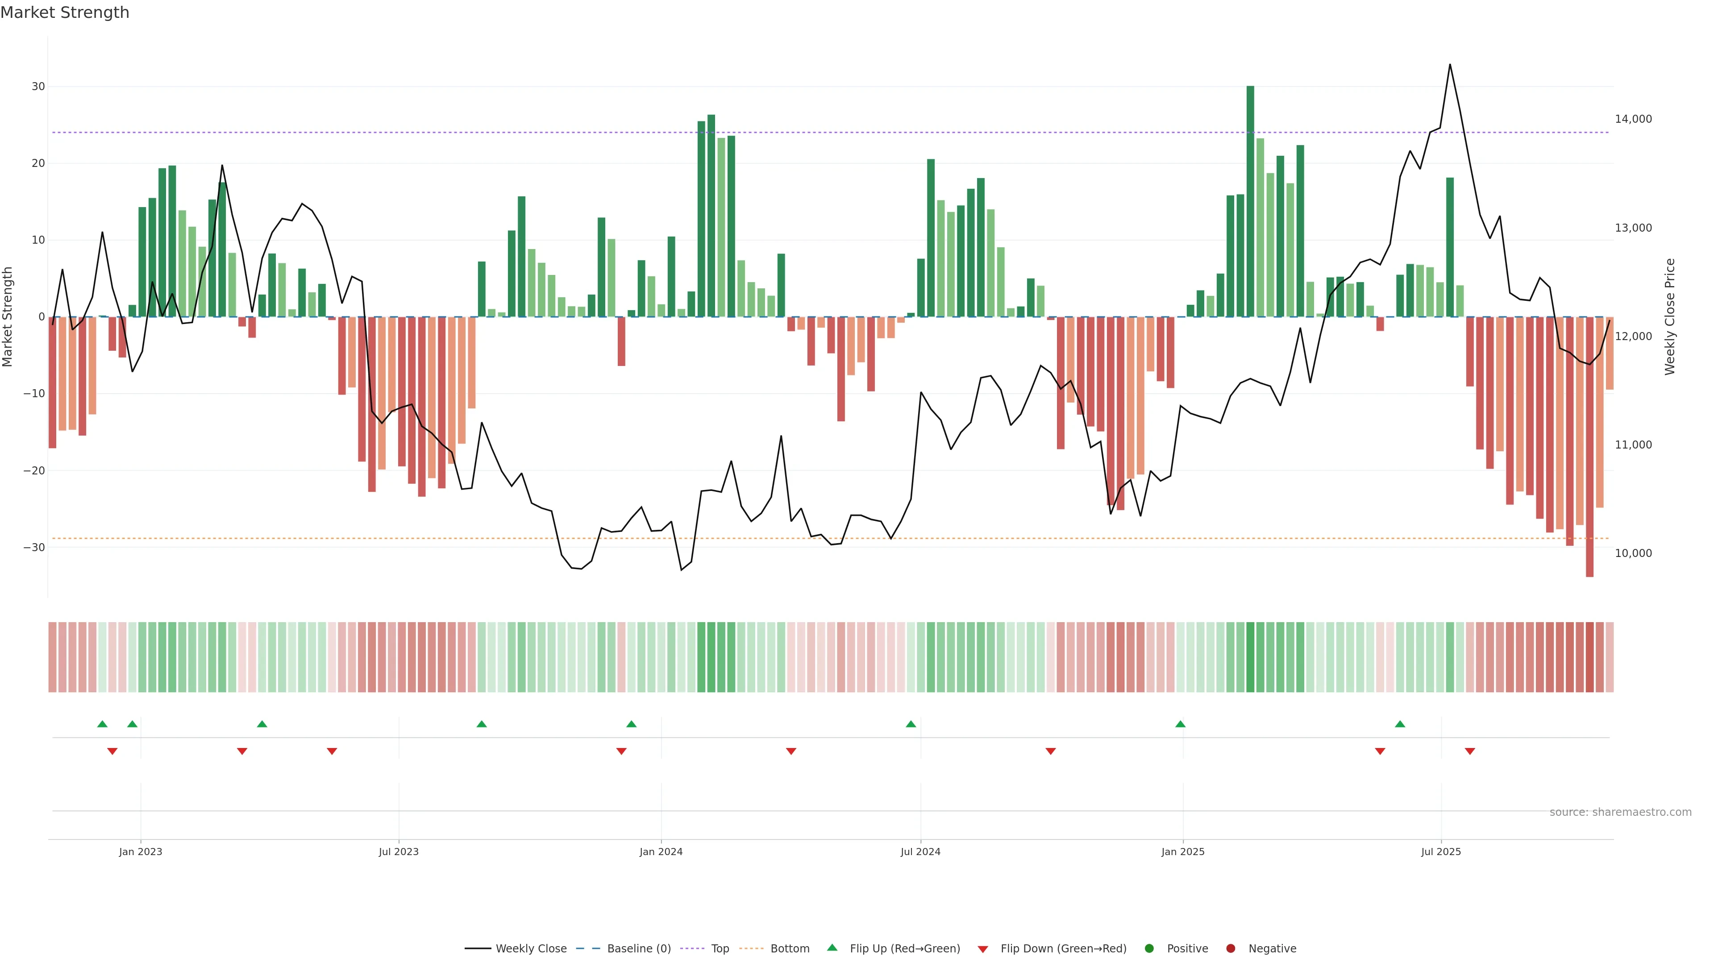The width and height of the screenshot is (1714, 964).
Task: Click the Market Strength chart title
Action: [65, 12]
